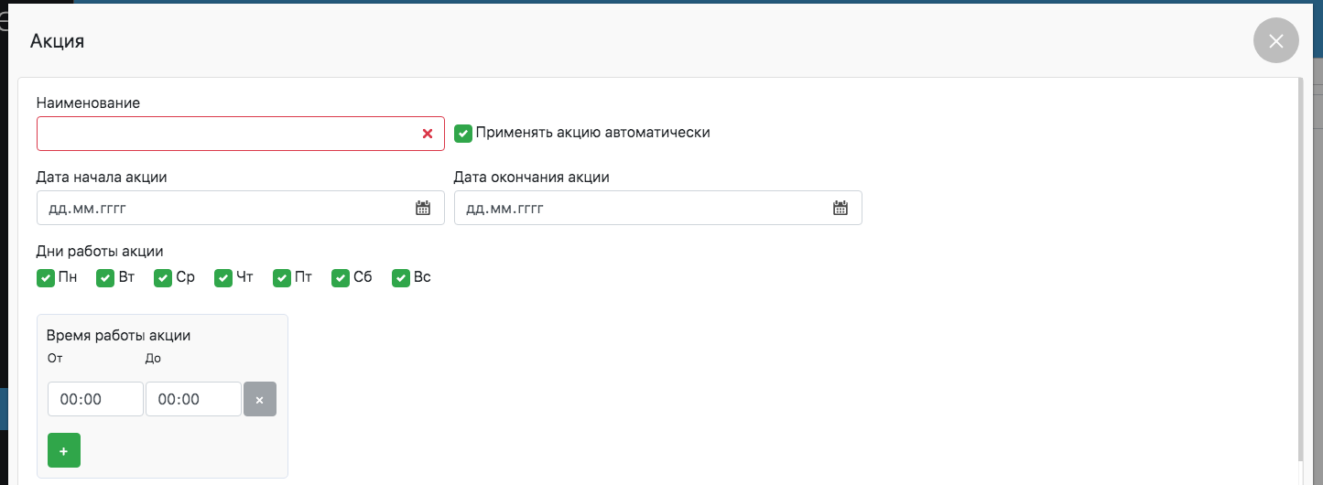
Task: Add a time interval with green plus button
Action: (x=64, y=450)
